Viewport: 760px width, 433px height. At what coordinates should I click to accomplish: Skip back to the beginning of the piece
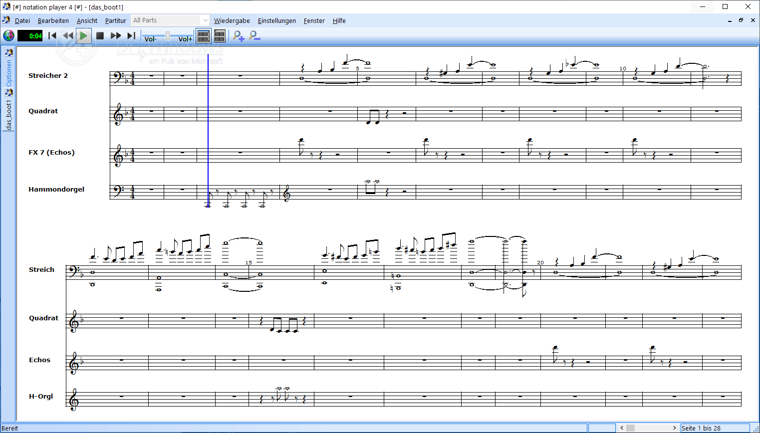[x=52, y=35]
